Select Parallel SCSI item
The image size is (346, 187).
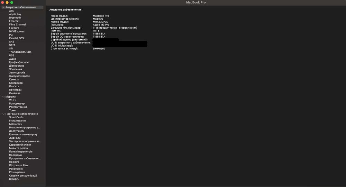tap(17, 38)
